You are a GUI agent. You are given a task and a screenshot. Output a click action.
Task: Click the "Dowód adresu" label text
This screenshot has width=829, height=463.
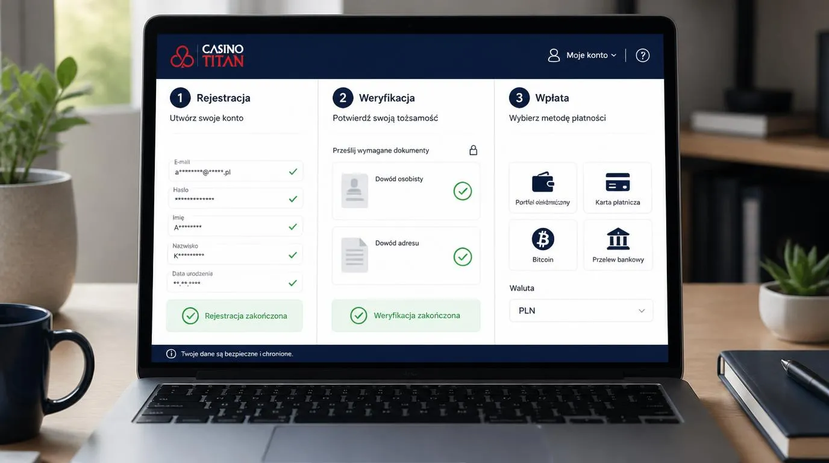(x=397, y=243)
